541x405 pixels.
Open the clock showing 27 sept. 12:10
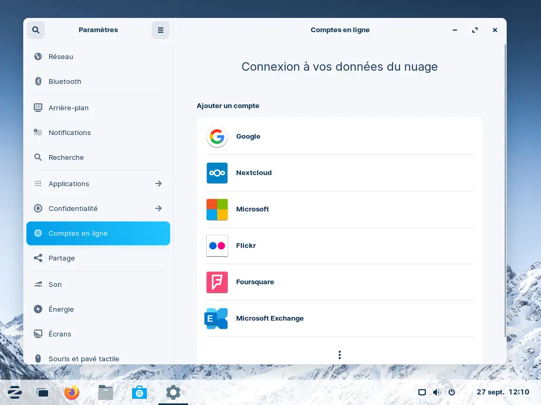502,392
